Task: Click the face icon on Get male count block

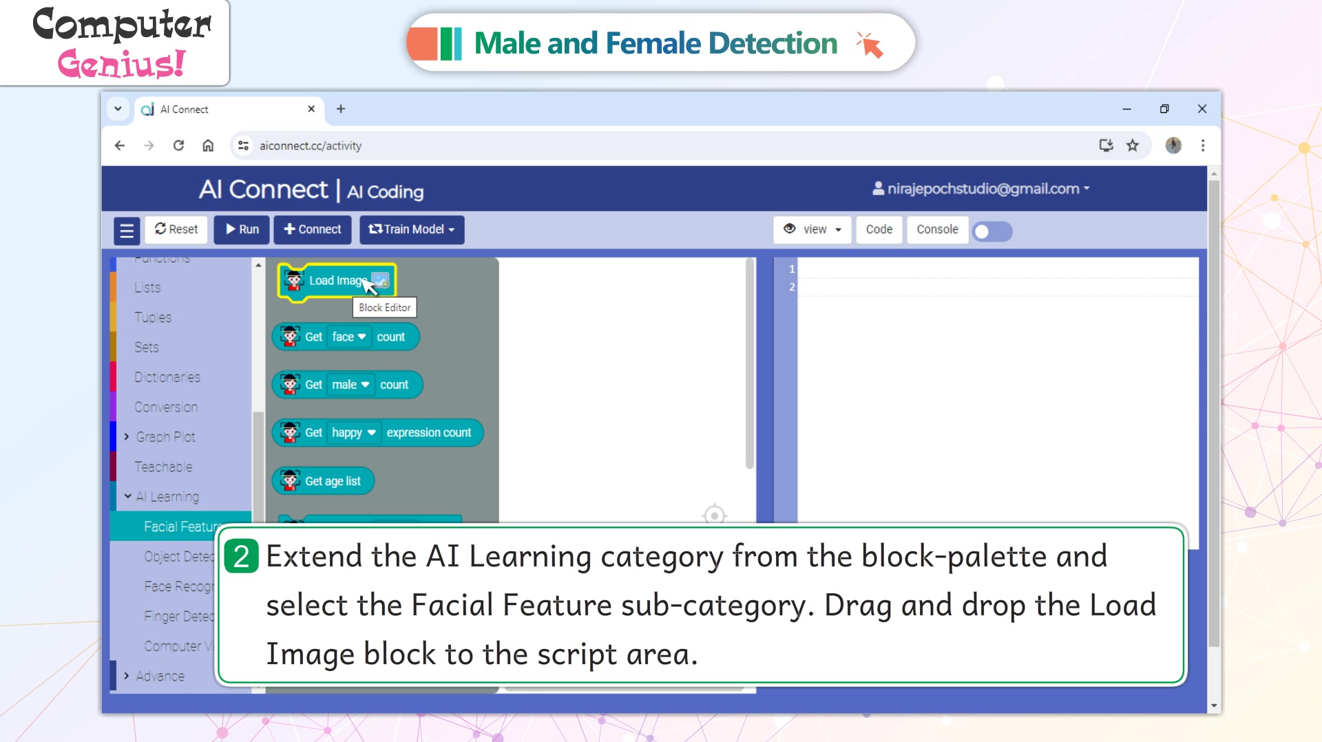Action: (x=290, y=384)
